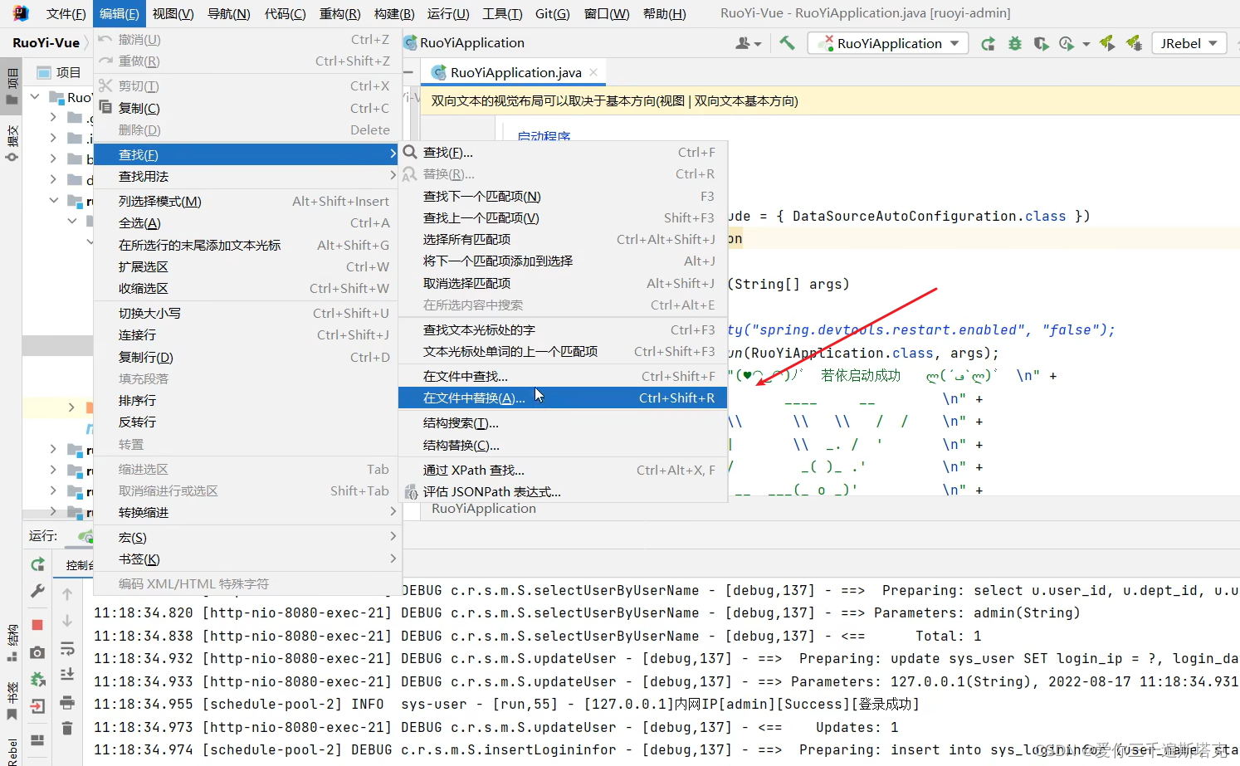Click rerun icon in Run panel
This screenshot has width=1240, height=766.
tap(37, 564)
